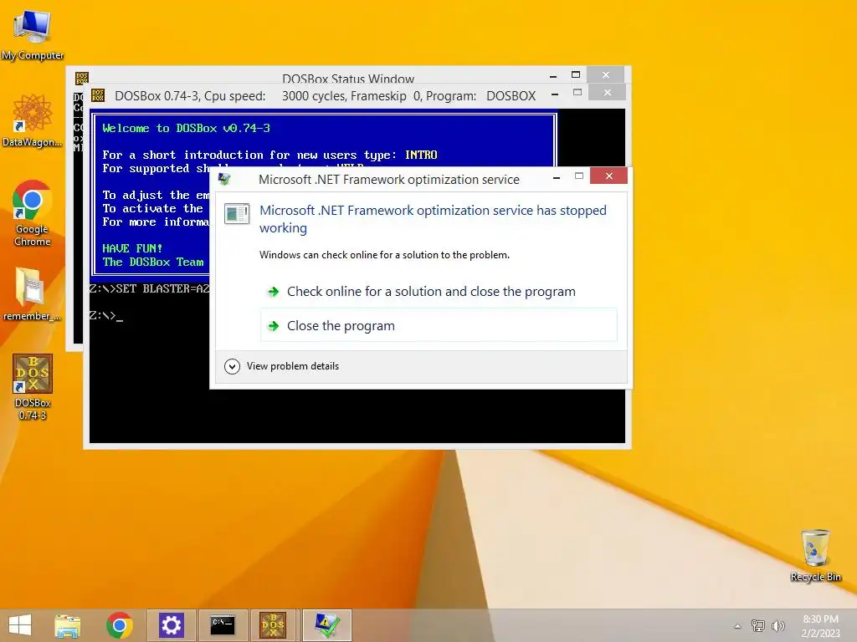Open DataWagon desktop shortcut
The height and width of the screenshot is (642, 857).
point(33,120)
